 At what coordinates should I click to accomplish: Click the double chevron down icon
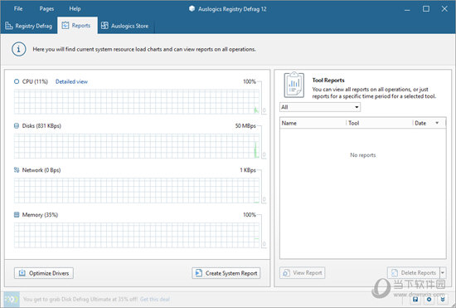443,300
